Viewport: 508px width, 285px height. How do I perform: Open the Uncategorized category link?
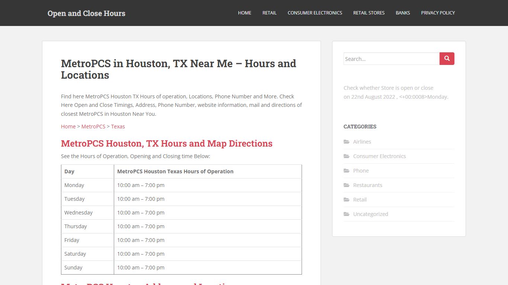[x=371, y=214]
